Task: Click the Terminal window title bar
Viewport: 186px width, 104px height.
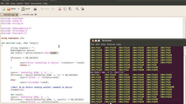Action: click(138, 40)
